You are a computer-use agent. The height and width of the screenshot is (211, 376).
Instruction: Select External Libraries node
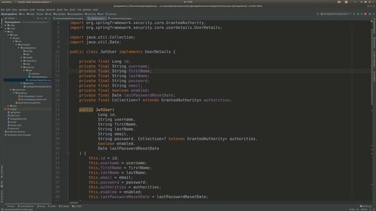(15, 131)
